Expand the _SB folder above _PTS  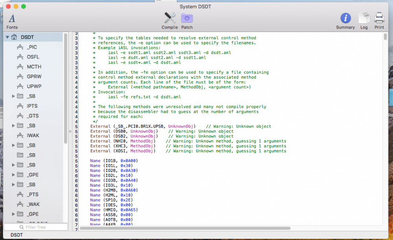tap(13, 184)
